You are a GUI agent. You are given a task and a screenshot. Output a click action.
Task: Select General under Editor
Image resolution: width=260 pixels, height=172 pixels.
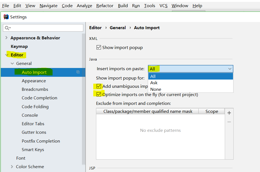(x=24, y=63)
